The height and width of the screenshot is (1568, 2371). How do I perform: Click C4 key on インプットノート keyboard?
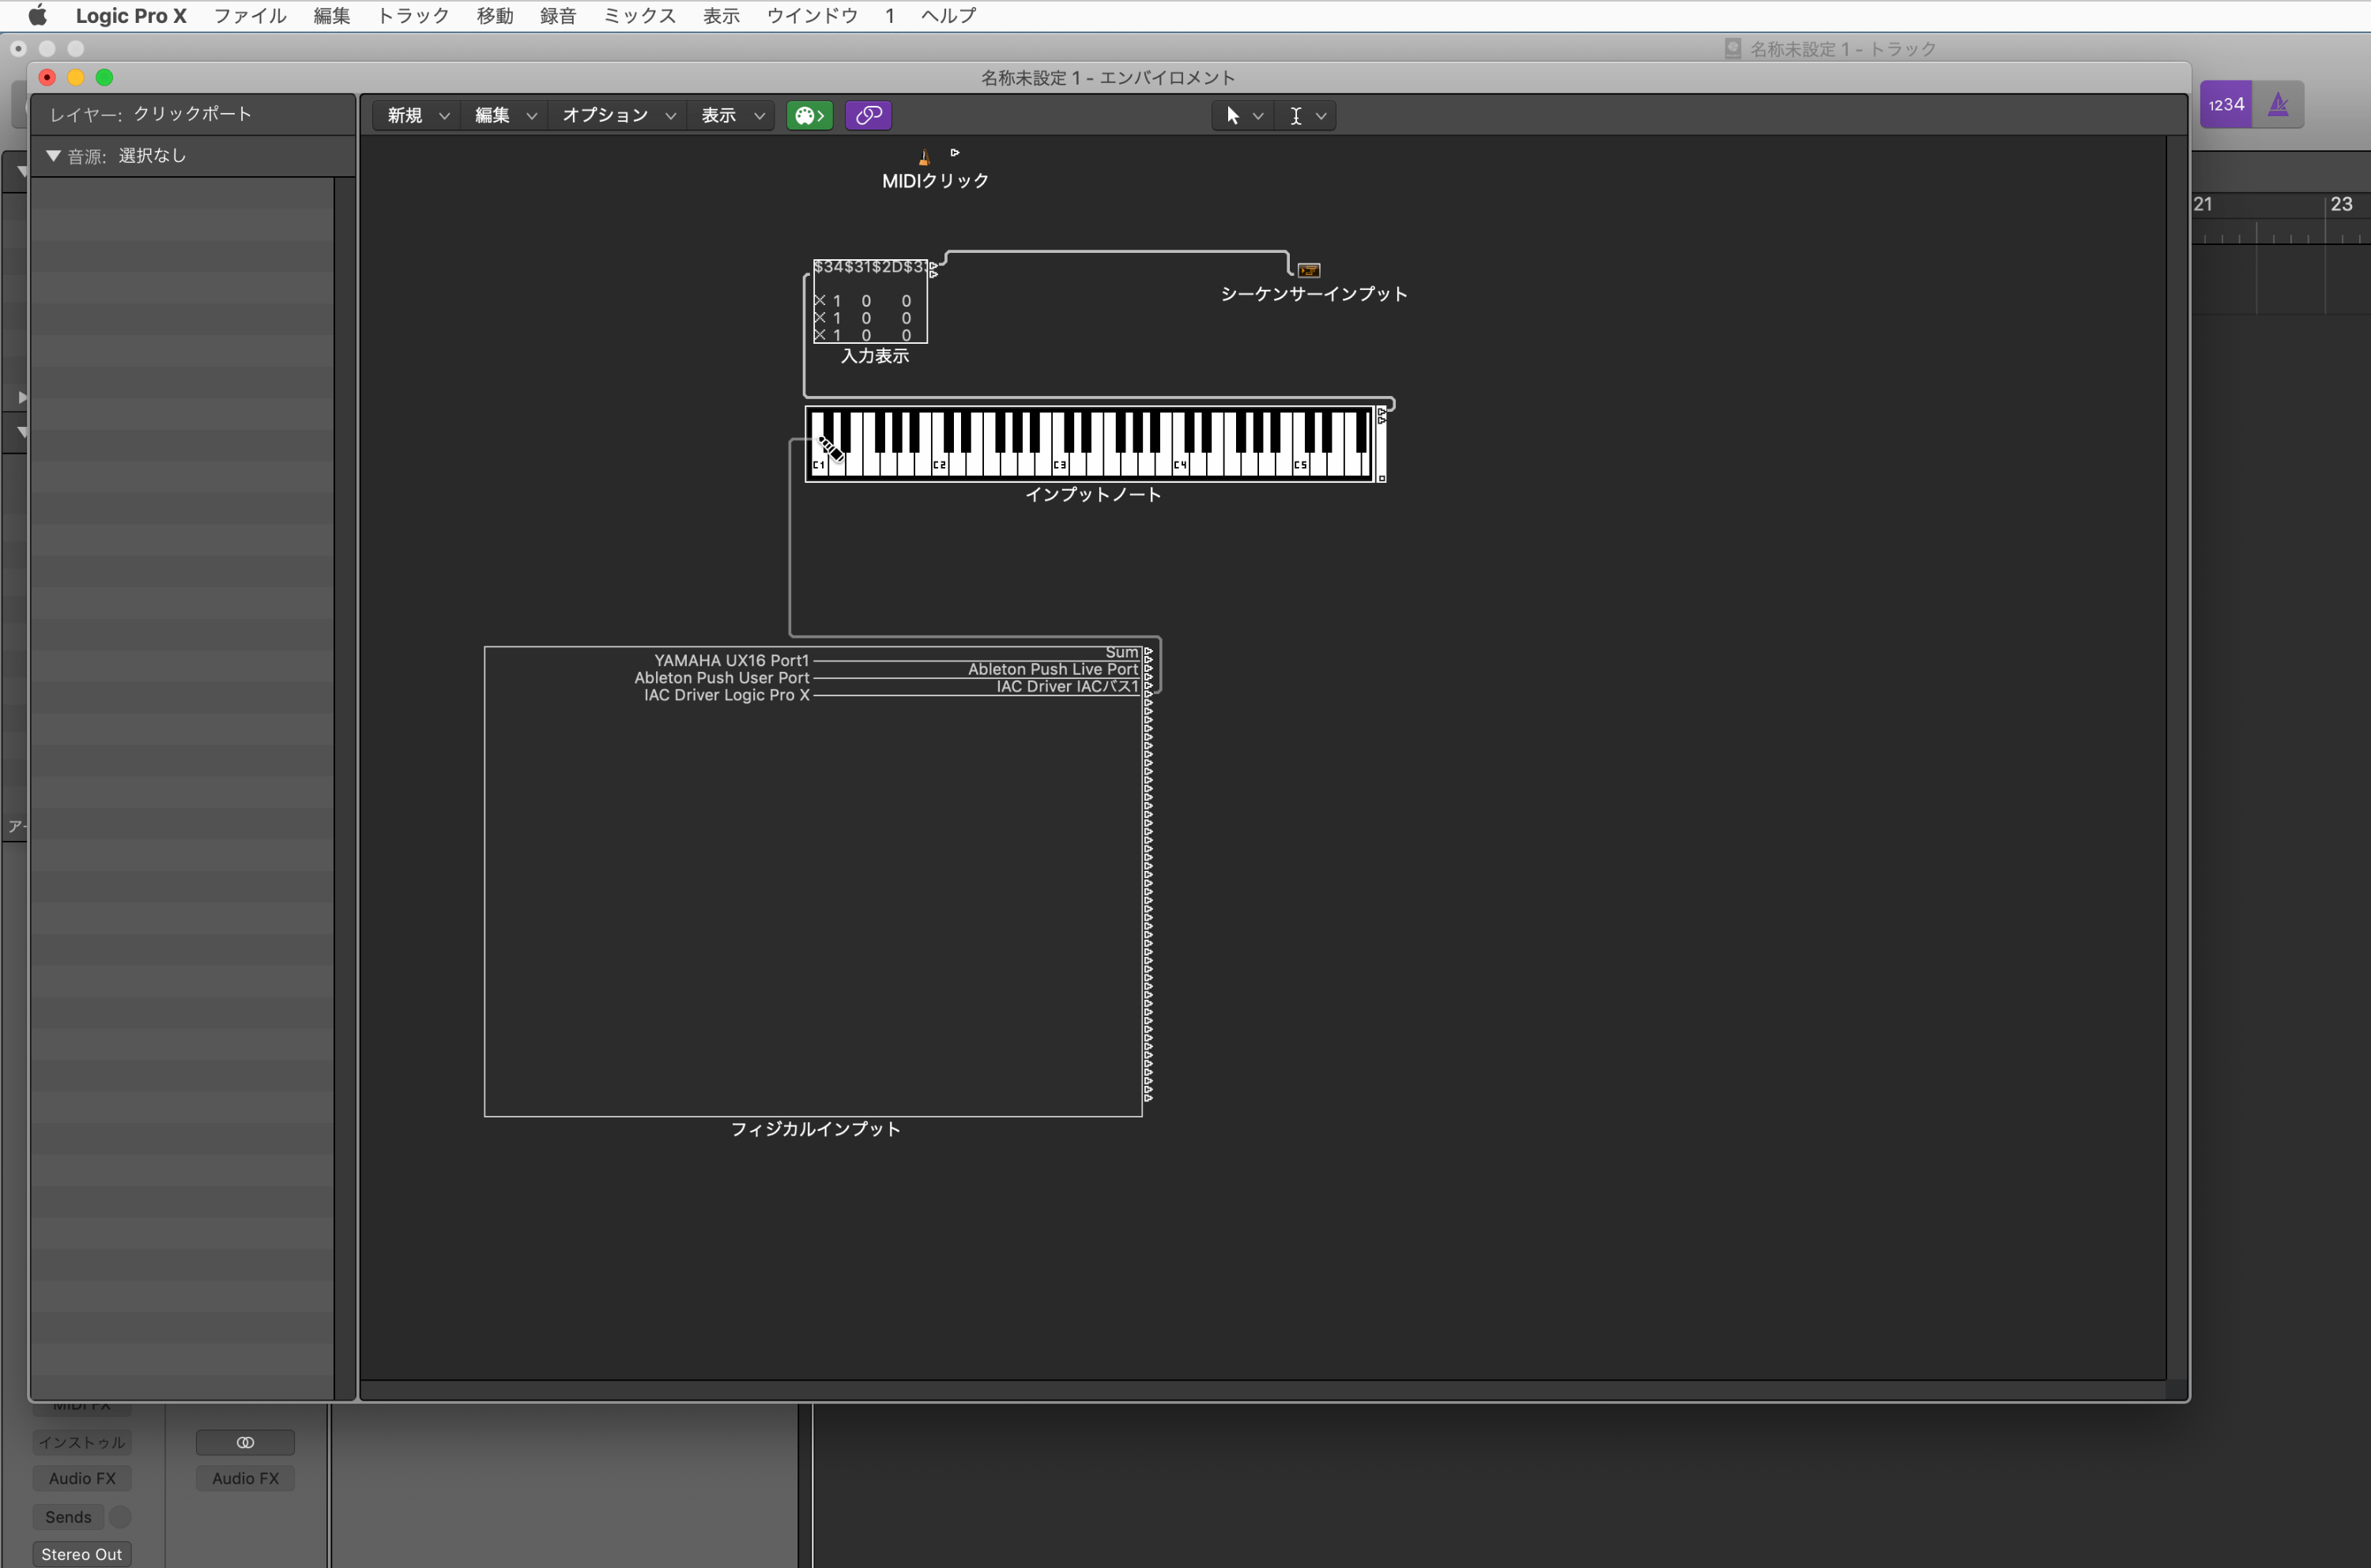(1179, 464)
